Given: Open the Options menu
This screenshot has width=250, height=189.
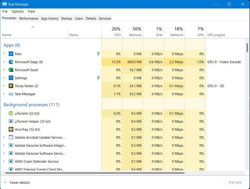Looking at the screenshot, I should coord(18,11).
